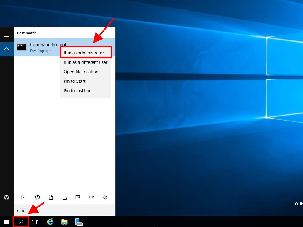Open the Windows Start button
This screenshot has height=227, width=303.
pos(7,222)
